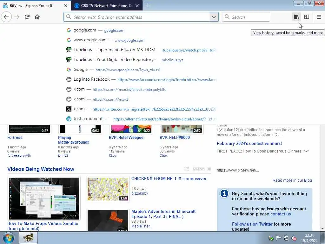The image size is (325, 244).
Task: Click the Hotel Weegee thumbnail showing 1:22
Action: point(131,129)
